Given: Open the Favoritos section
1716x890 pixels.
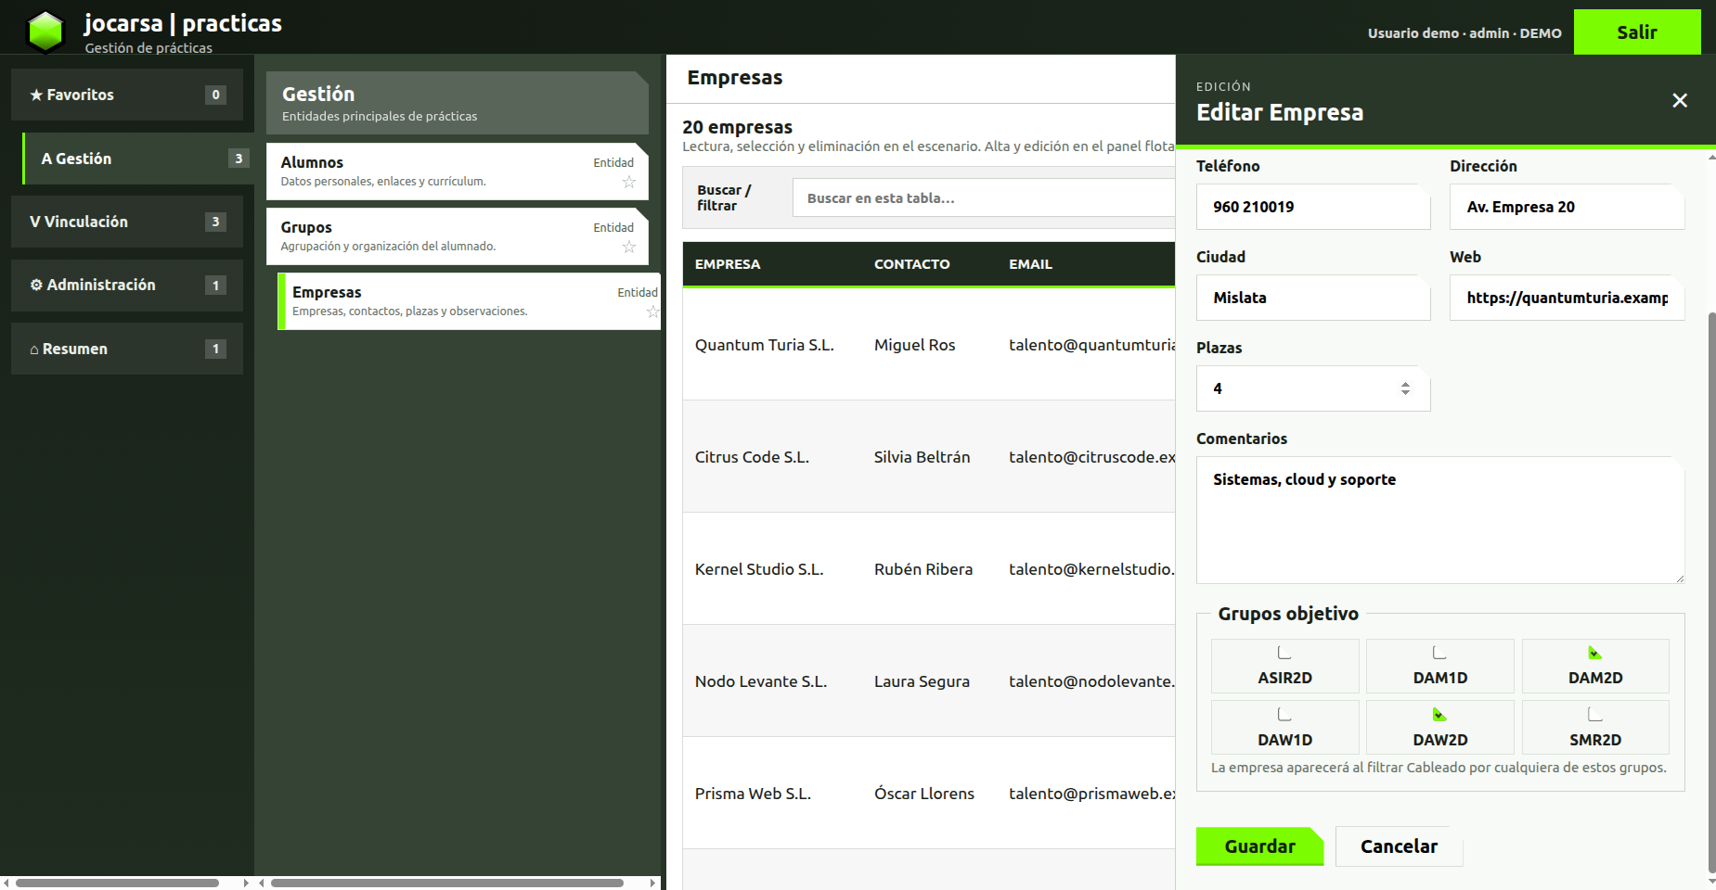Looking at the screenshot, I should (127, 95).
